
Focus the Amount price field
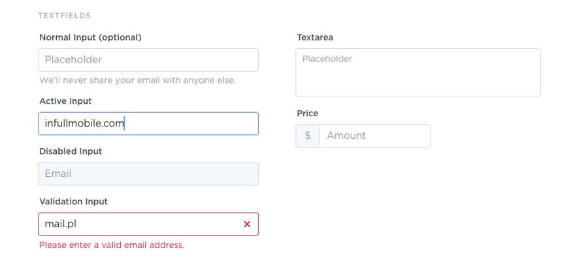(374, 136)
